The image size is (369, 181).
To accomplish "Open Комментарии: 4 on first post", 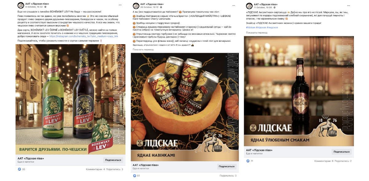I will pos(95,169).
